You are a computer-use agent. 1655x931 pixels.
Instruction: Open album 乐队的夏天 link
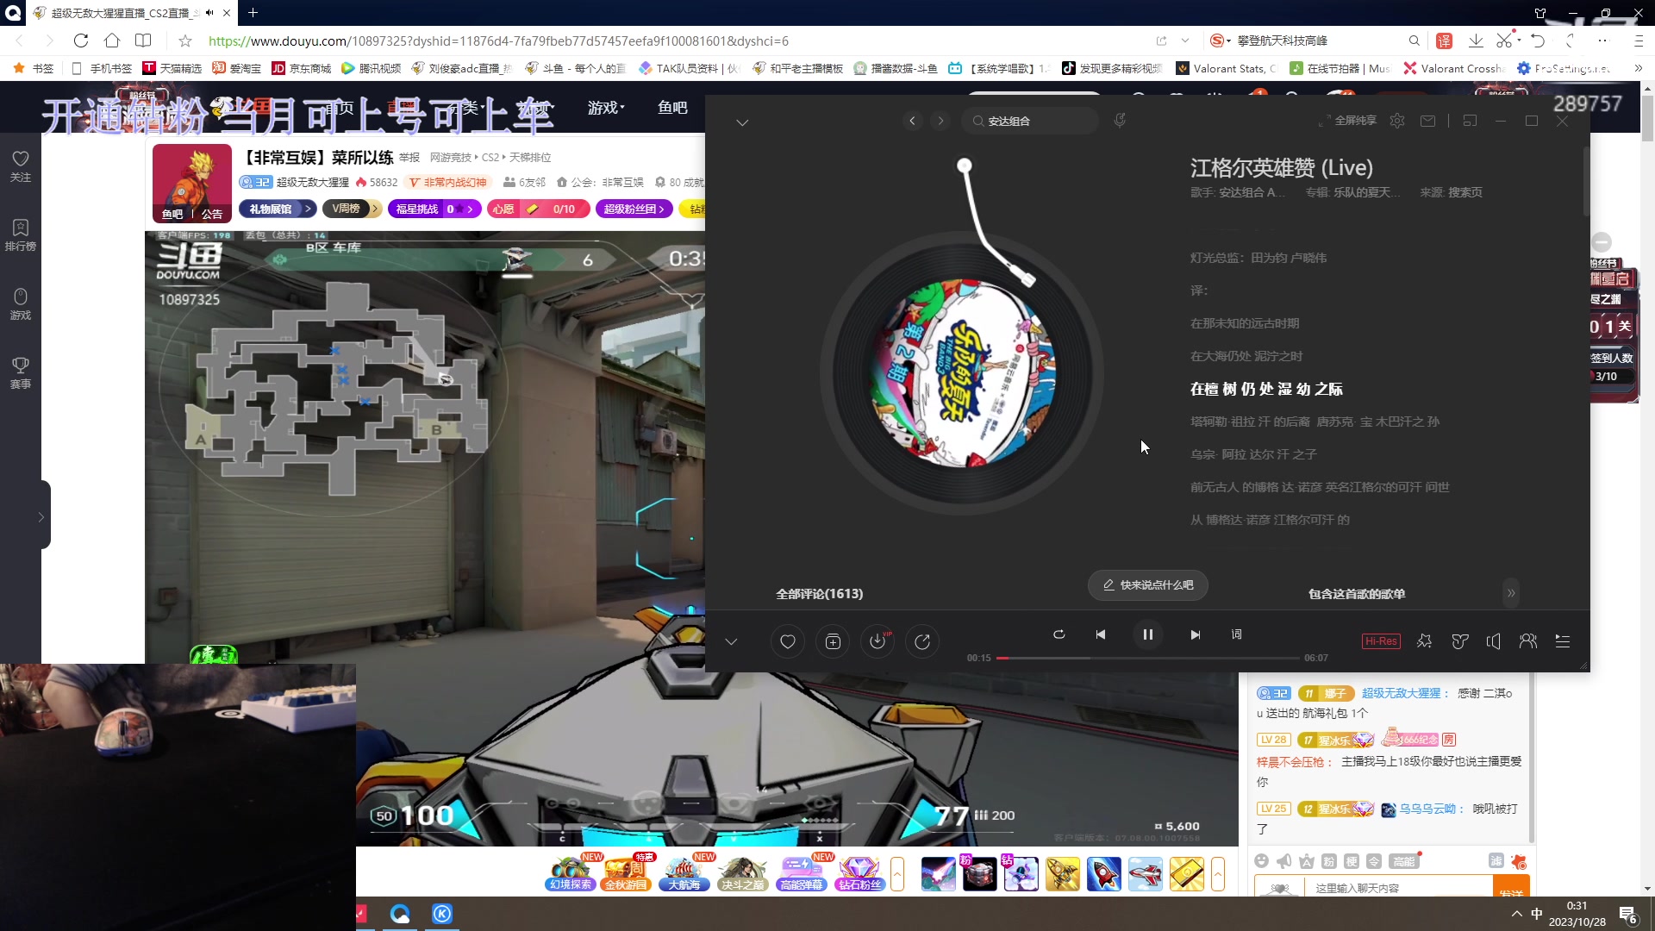pyautogui.click(x=1368, y=192)
